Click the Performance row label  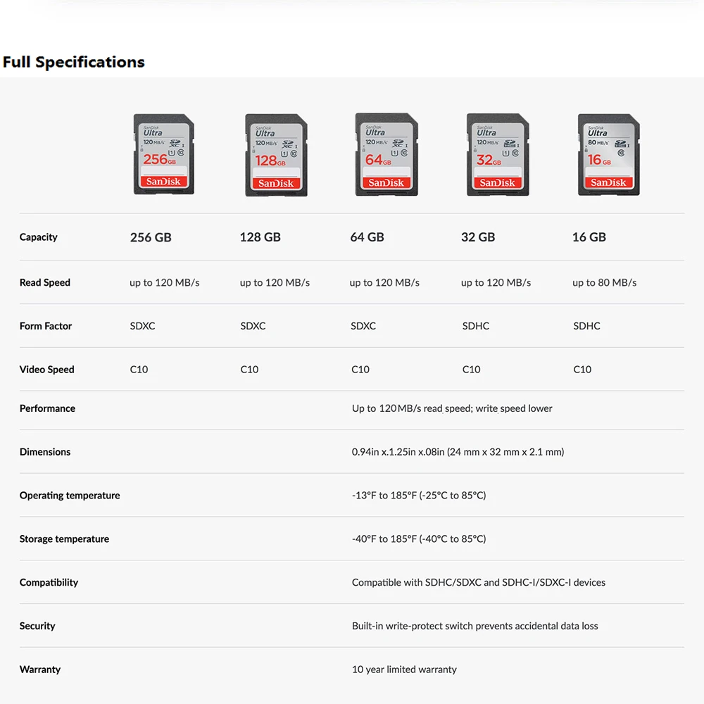(x=47, y=408)
